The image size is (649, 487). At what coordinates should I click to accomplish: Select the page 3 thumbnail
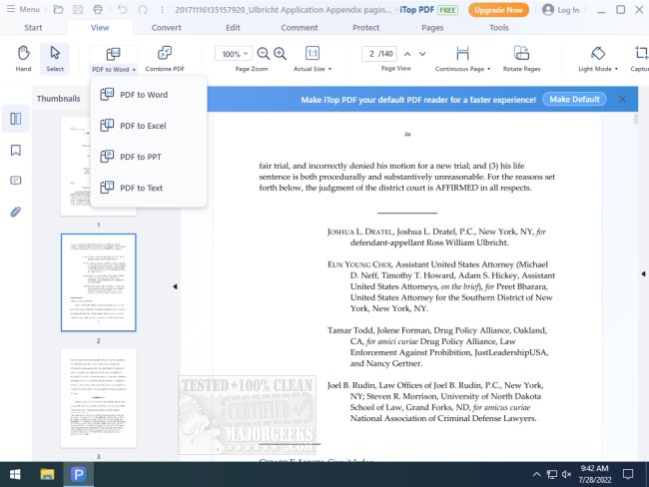98,397
